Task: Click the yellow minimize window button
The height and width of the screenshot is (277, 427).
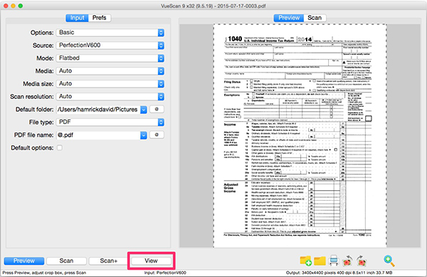Action: 13,6
